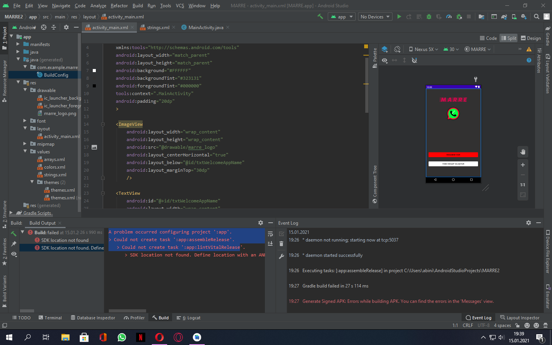The width and height of the screenshot is (552, 345).
Task: Open the AVD Manager icon
Action: 514,16
